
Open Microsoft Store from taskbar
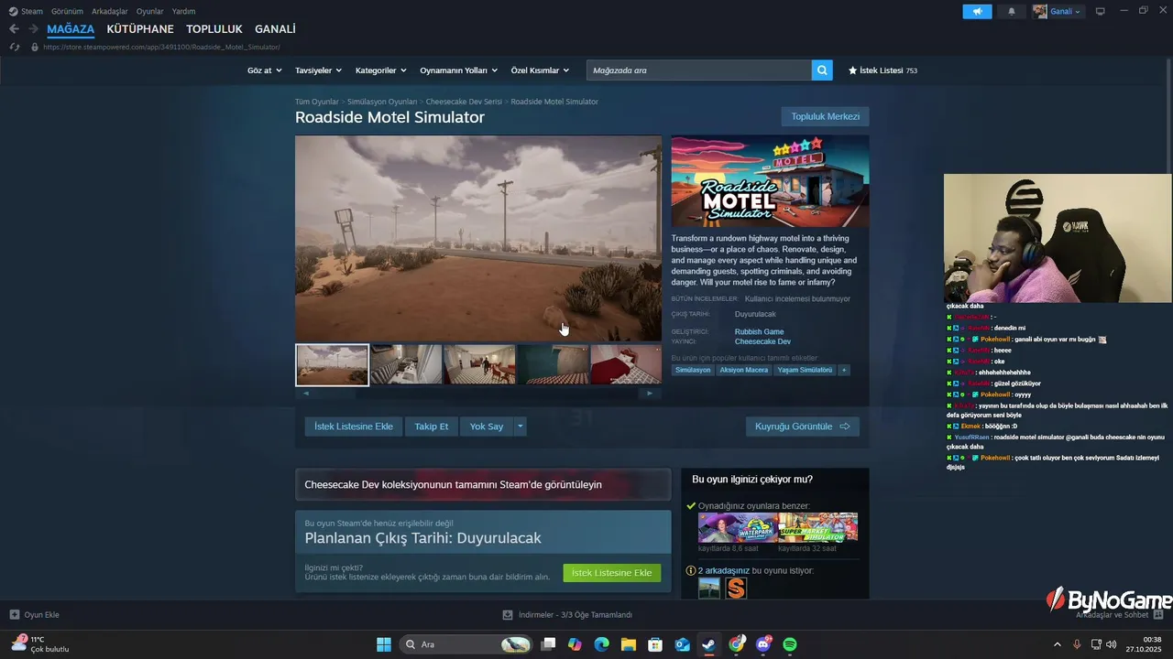pyautogui.click(x=655, y=644)
